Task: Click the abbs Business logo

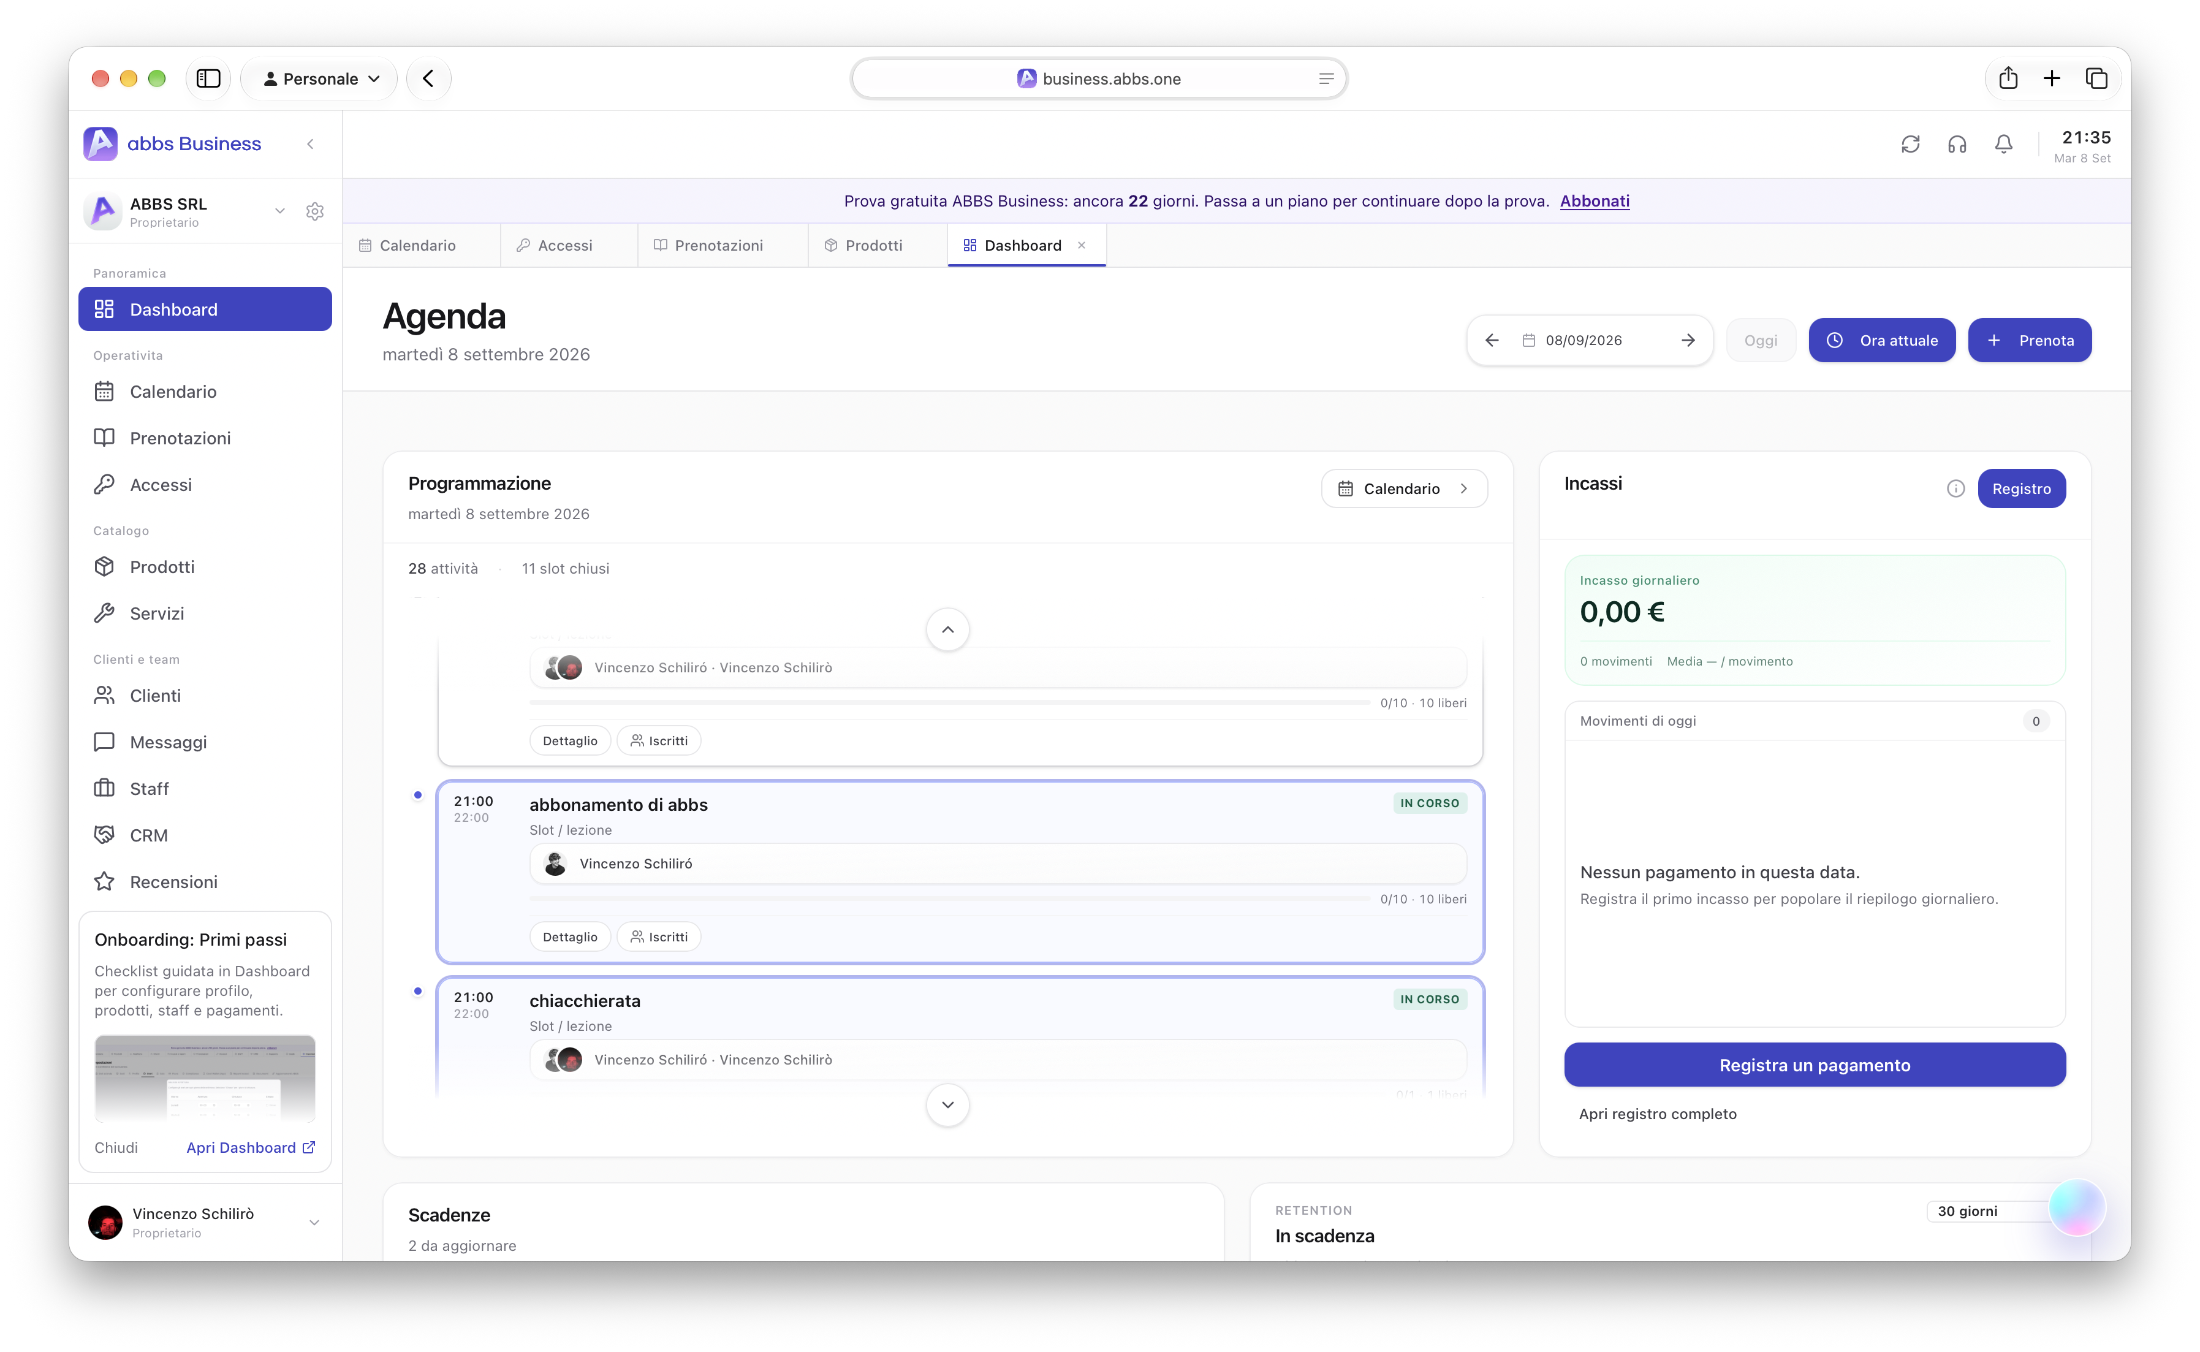Action: coord(173,144)
